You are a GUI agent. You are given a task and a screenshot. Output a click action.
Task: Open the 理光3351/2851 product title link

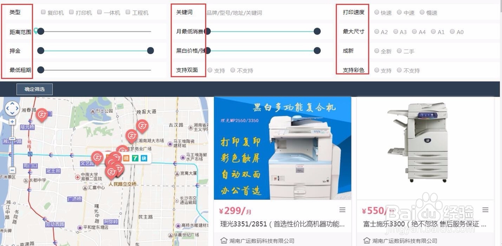click(x=282, y=224)
